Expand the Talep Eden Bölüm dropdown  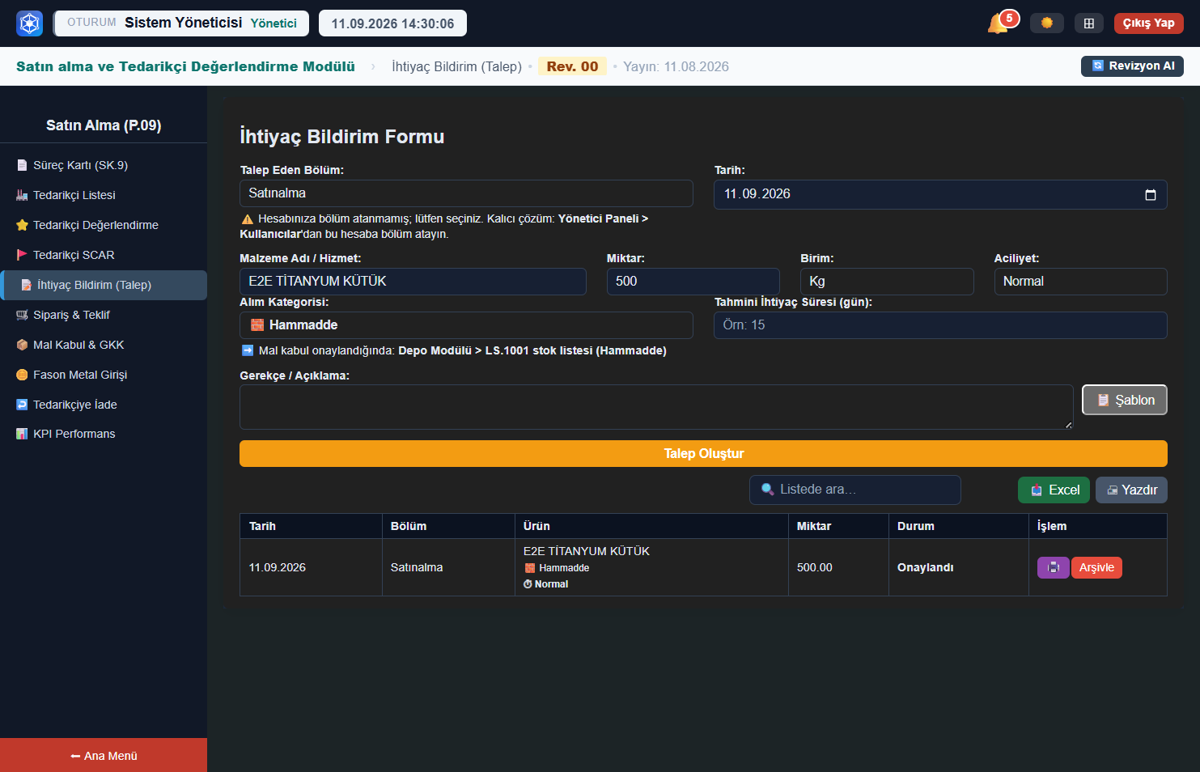click(466, 193)
